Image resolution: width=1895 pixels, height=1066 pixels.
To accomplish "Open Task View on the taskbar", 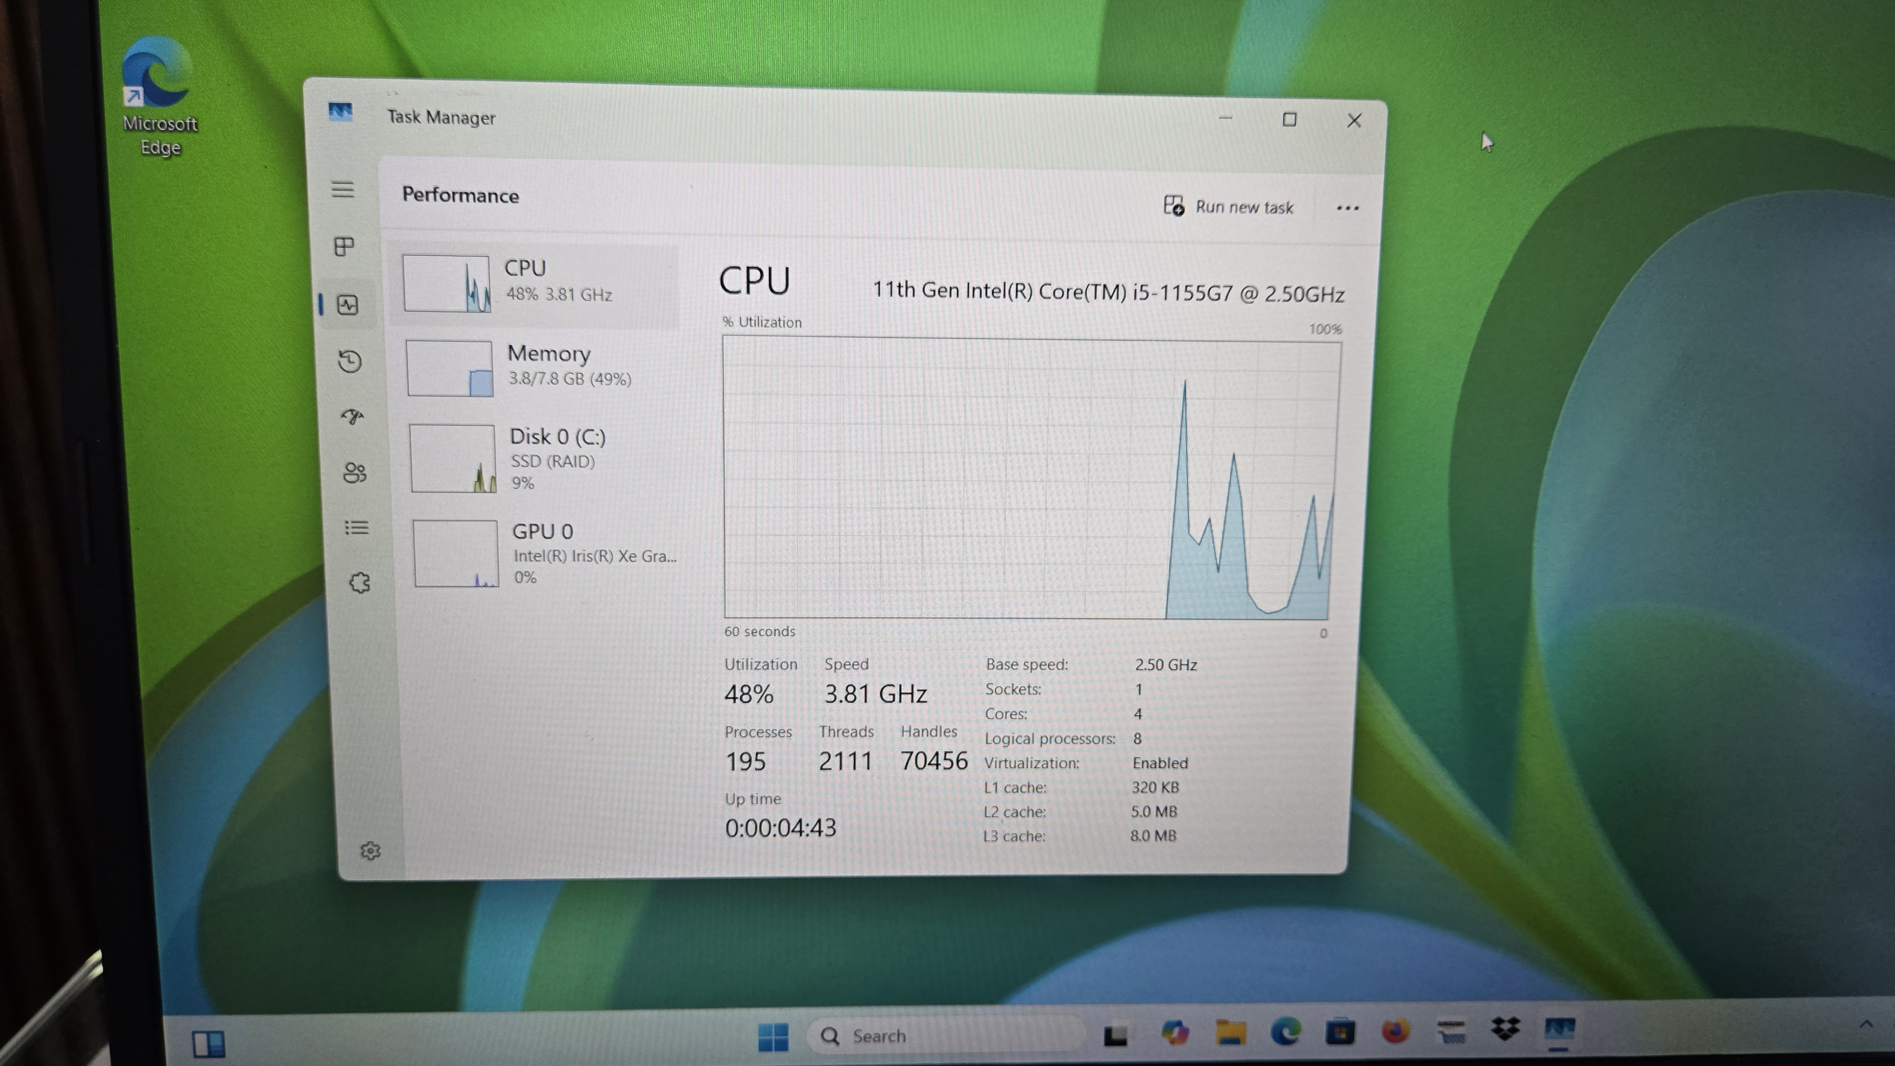I will 1116,1035.
